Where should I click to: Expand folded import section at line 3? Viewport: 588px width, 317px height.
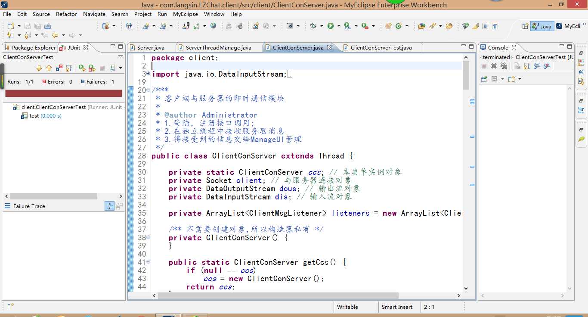[x=149, y=74]
